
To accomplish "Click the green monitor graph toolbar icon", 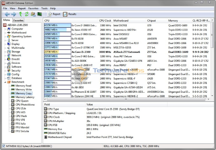I will pyautogui.click(x=40, y=14).
